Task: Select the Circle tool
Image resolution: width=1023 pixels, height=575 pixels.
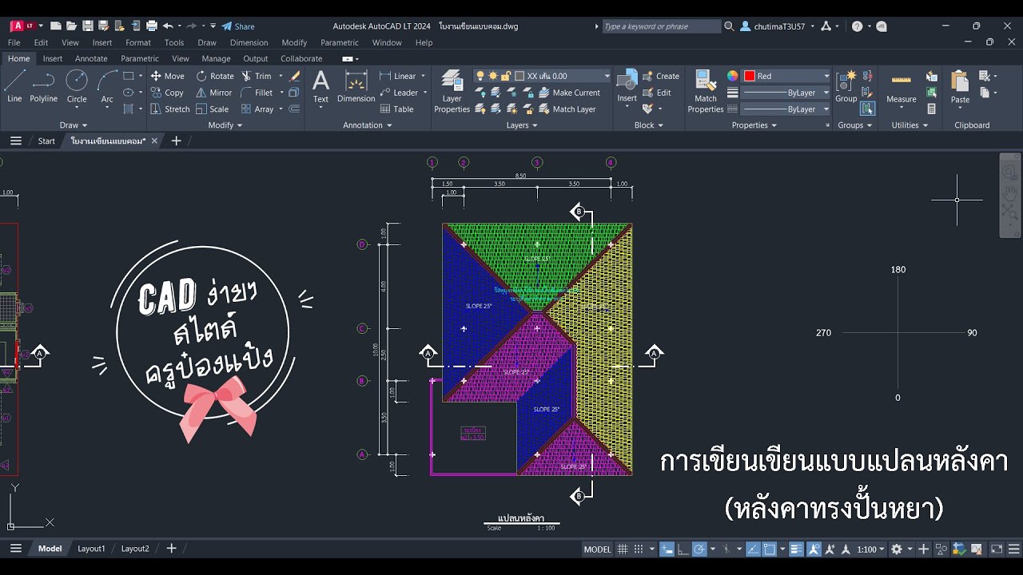Action: [x=77, y=86]
